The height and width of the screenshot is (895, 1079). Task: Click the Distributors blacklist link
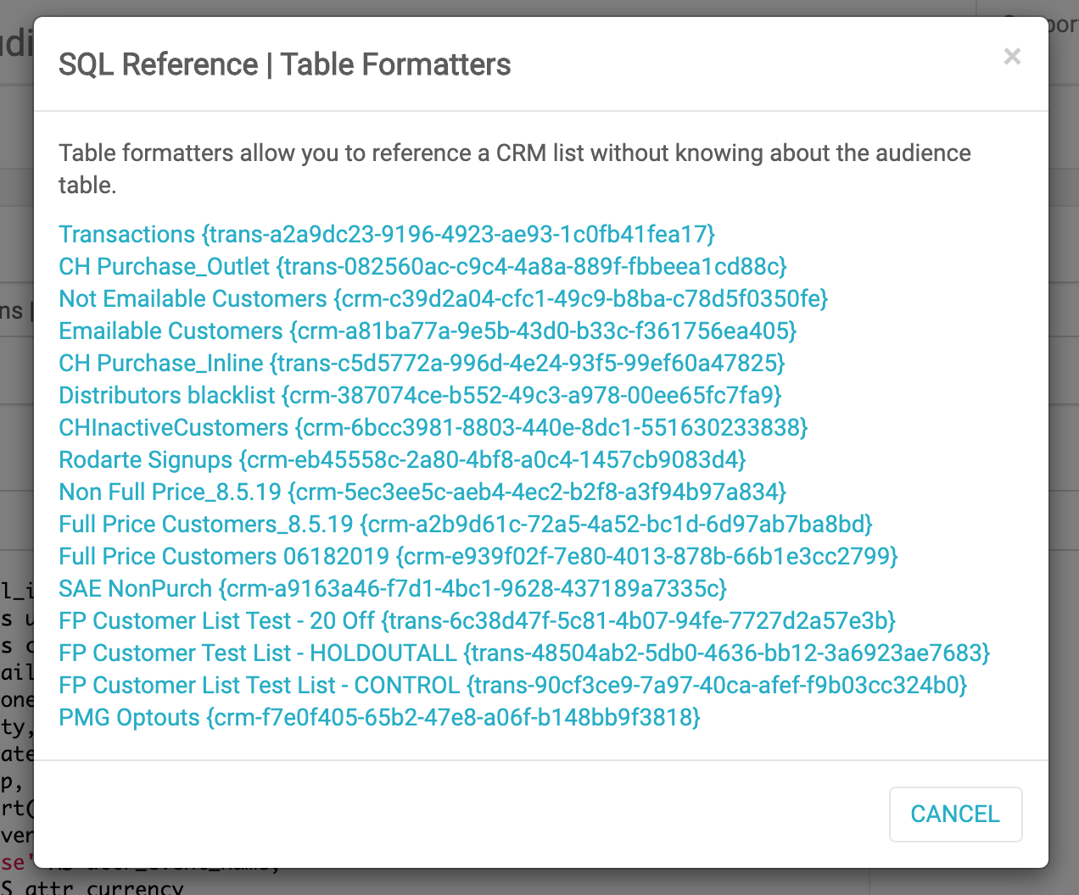[x=420, y=396]
